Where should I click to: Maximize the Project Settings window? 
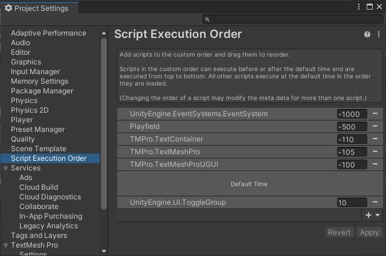pos(370,7)
